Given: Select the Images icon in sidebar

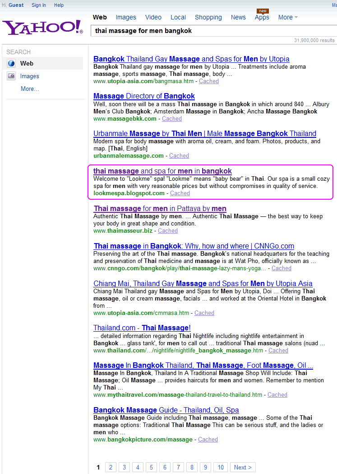Looking at the screenshot, I should click(x=11, y=76).
